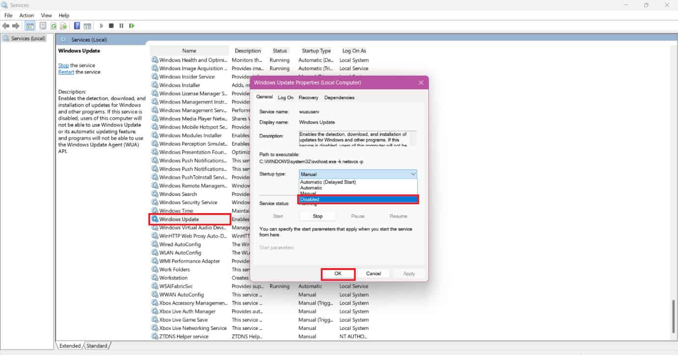Image resolution: width=678 pixels, height=355 pixels.
Task: Sort the list by the Name column header
Action: point(189,51)
